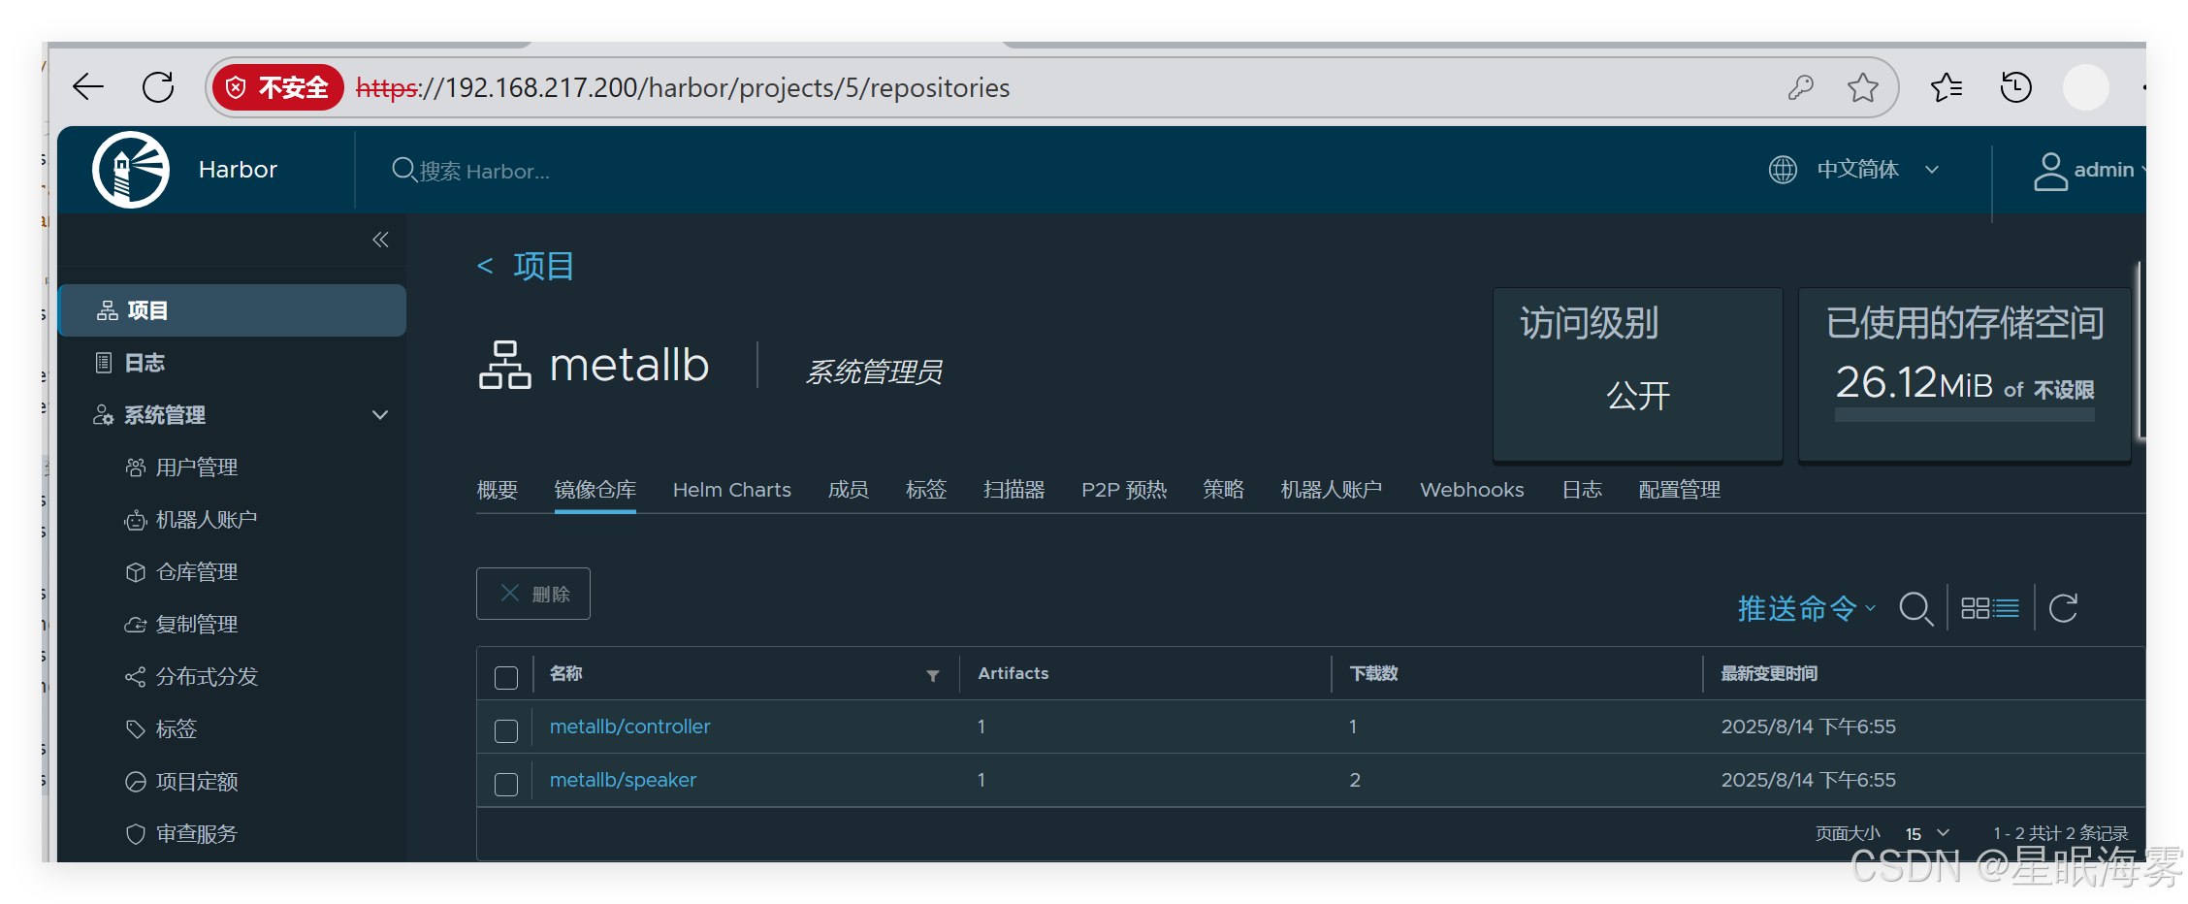Screen dimensions: 2188x904
Task: Sort by 下载数 column header
Action: [x=1373, y=673]
